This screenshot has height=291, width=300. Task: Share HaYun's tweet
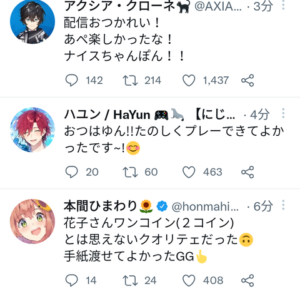[247, 172]
